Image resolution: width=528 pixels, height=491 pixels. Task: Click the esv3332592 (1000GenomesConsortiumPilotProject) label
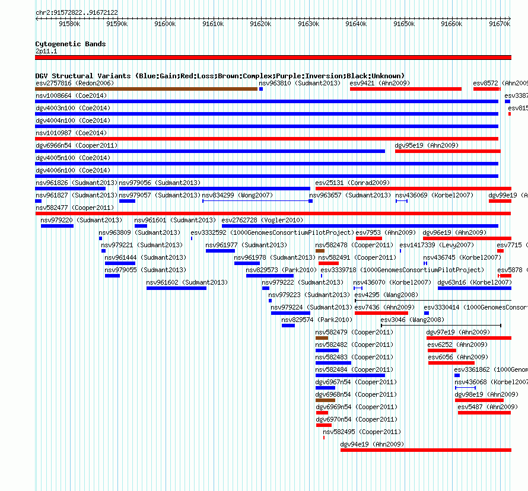272,232
